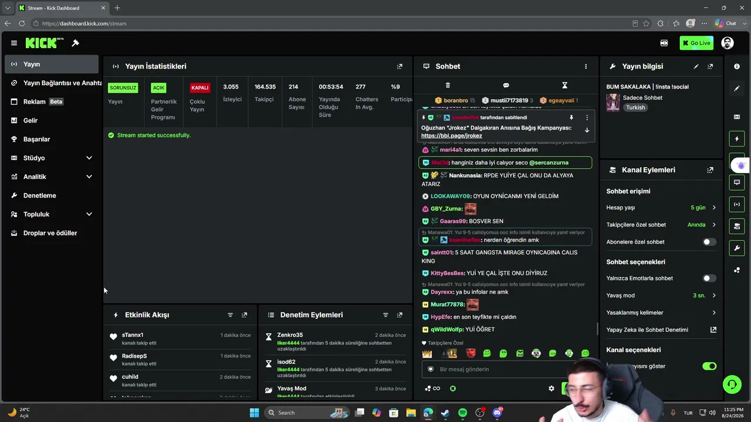Viewport: 751px width, 422px height.
Task: Click the hourglass icon in the chat toolbar
Action: coord(564,85)
